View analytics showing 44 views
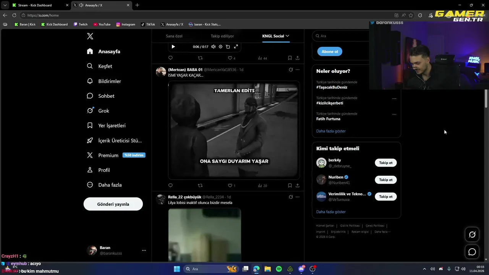This screenshot has height=275, width=489. [262, 58]
